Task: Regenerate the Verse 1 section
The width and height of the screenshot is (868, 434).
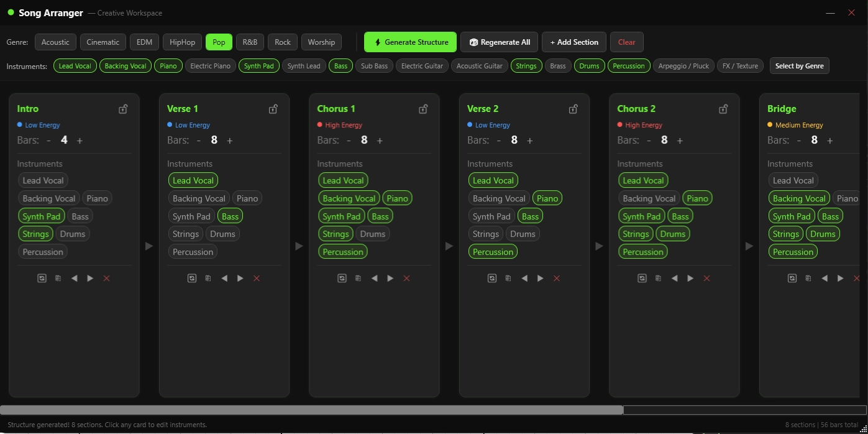Action: (192, 278)
